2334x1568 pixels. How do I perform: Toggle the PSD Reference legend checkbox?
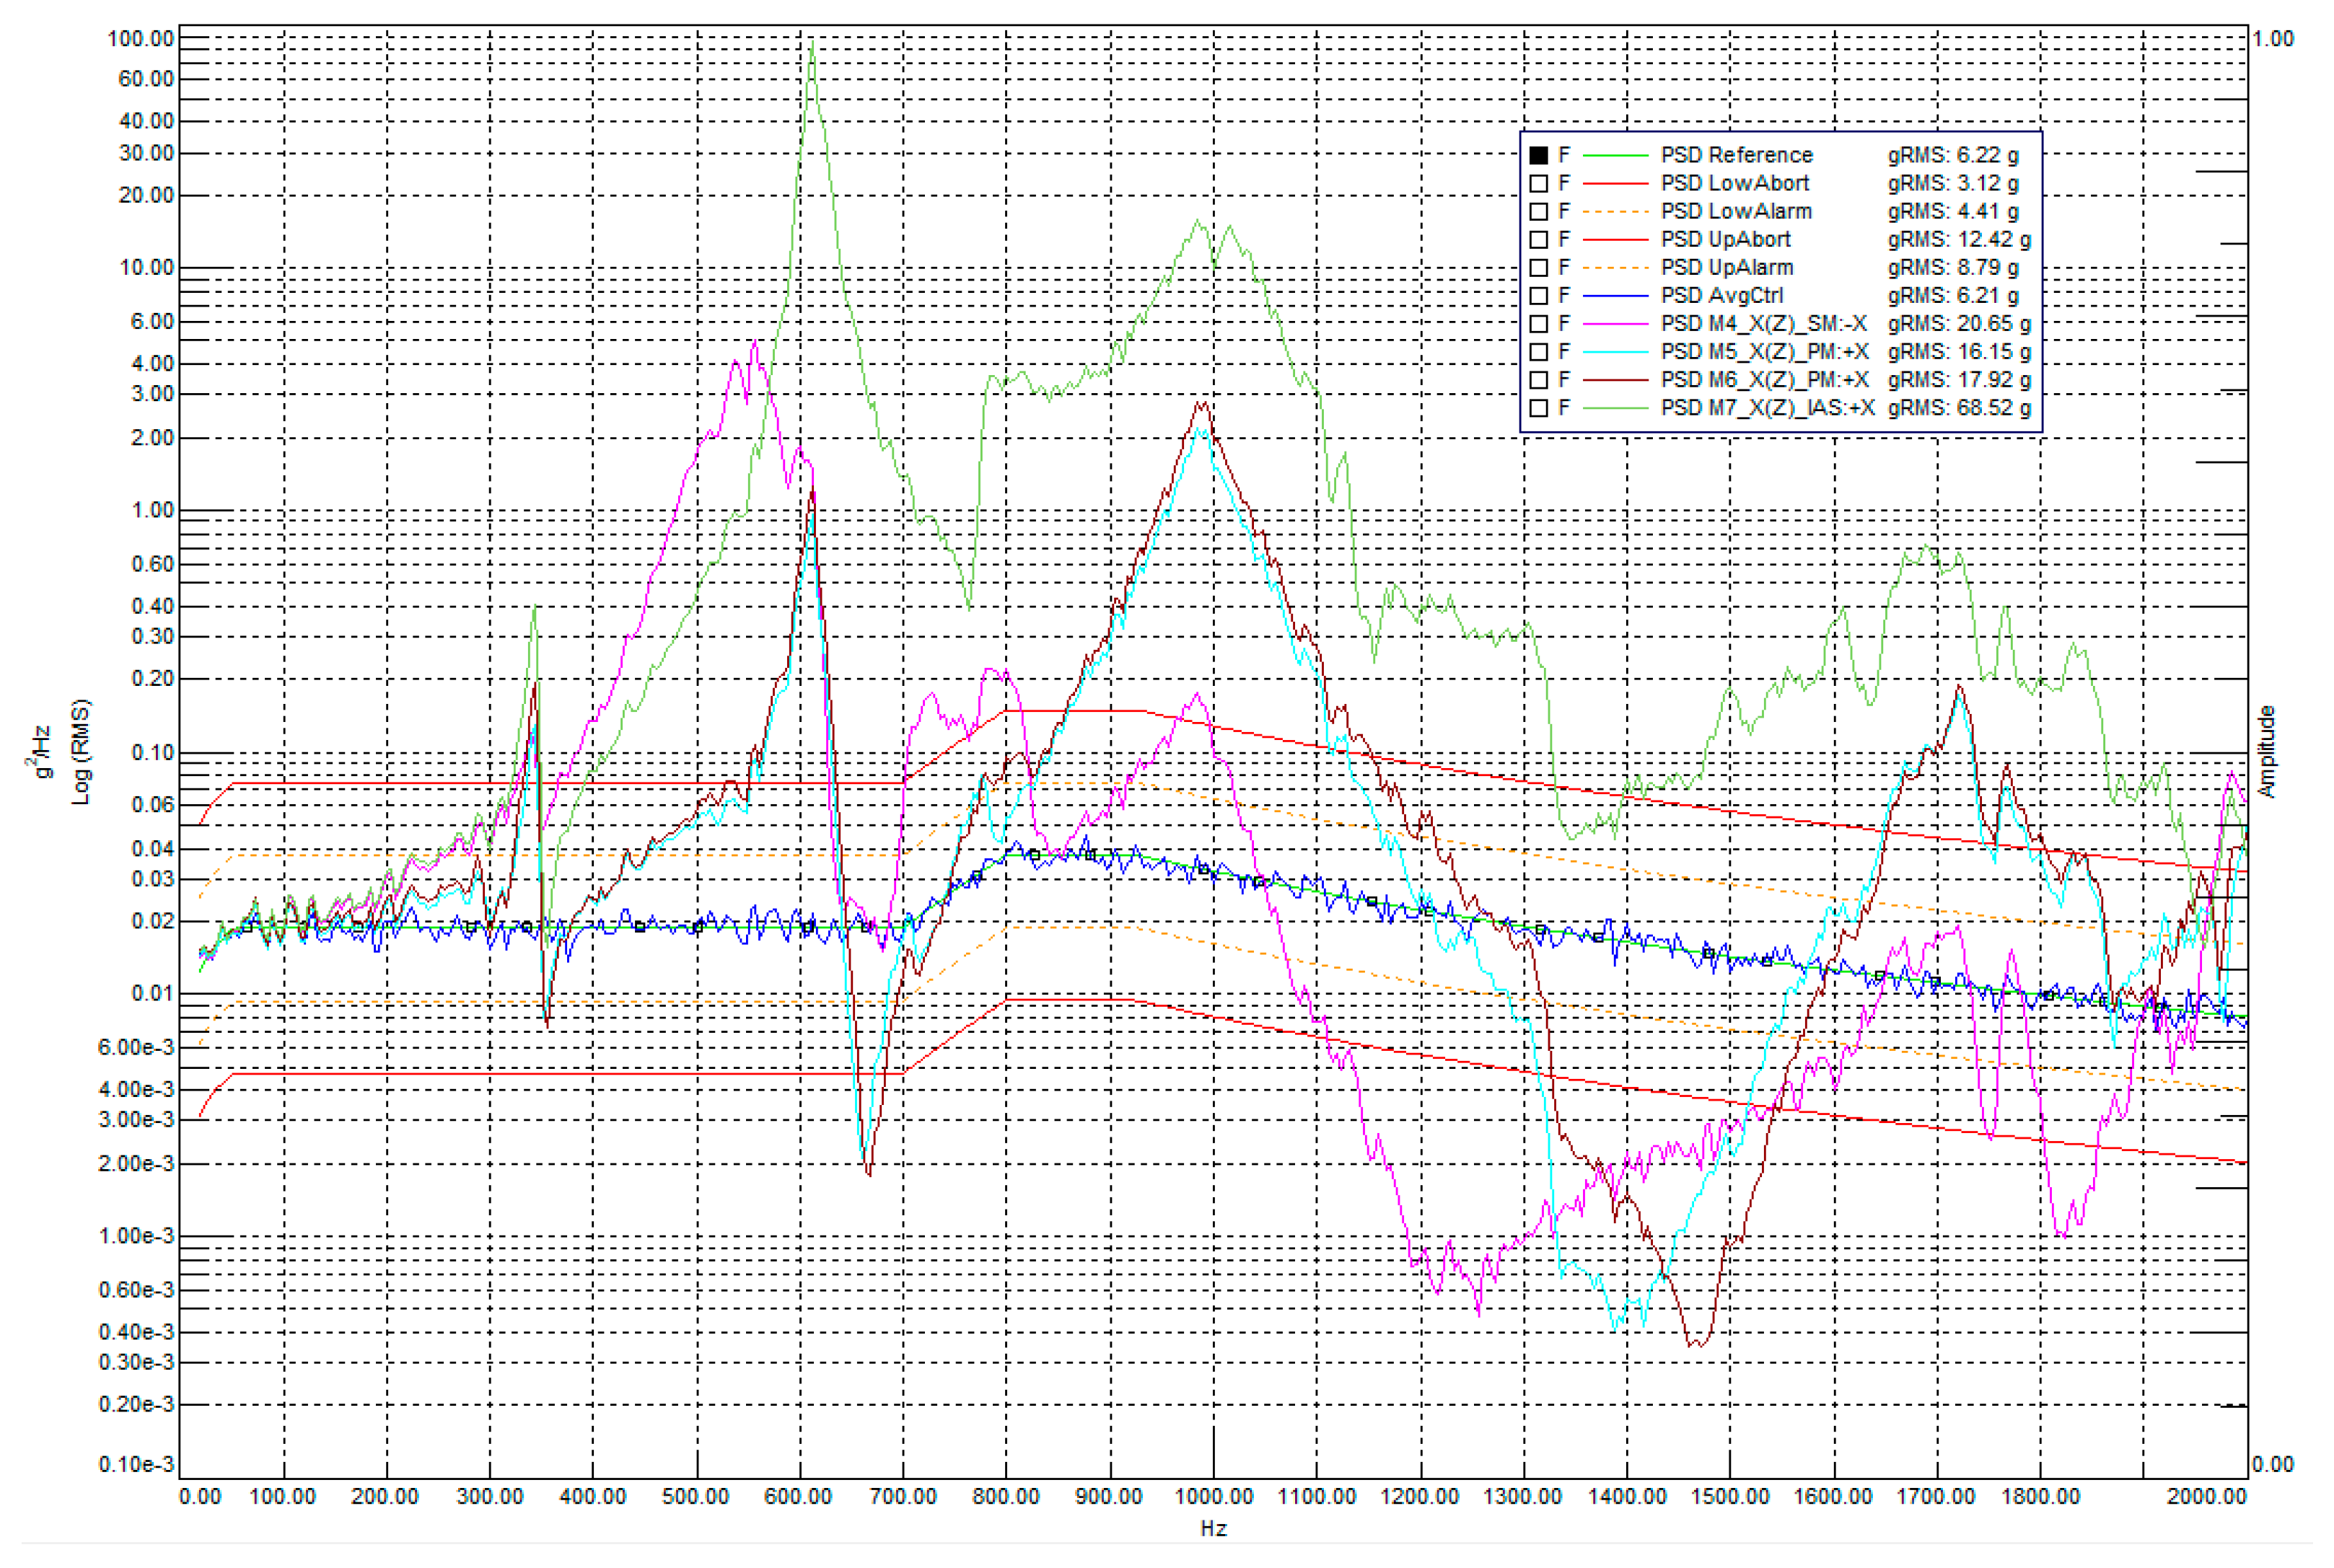pyautogui.click(x=1539, y=155)
